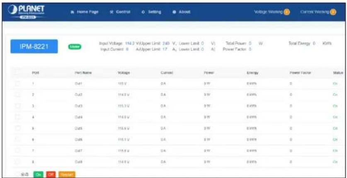Check the checkbox for port 5 Out5

(x=18, y=128)
